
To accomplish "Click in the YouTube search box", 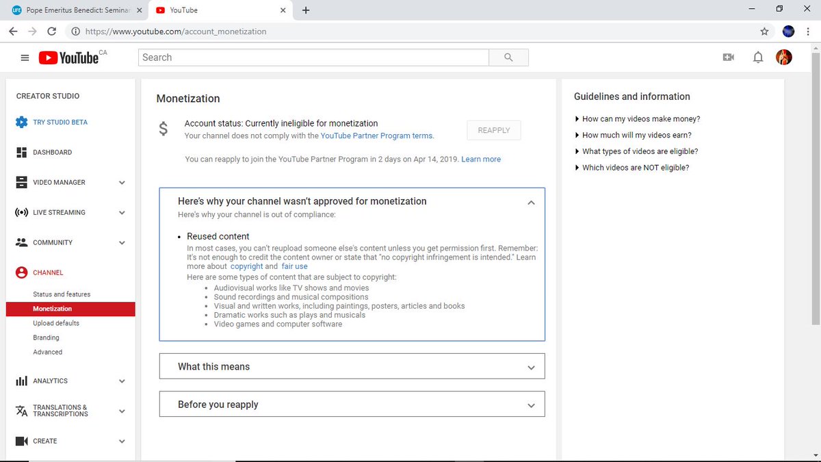I will pos(313,57).
